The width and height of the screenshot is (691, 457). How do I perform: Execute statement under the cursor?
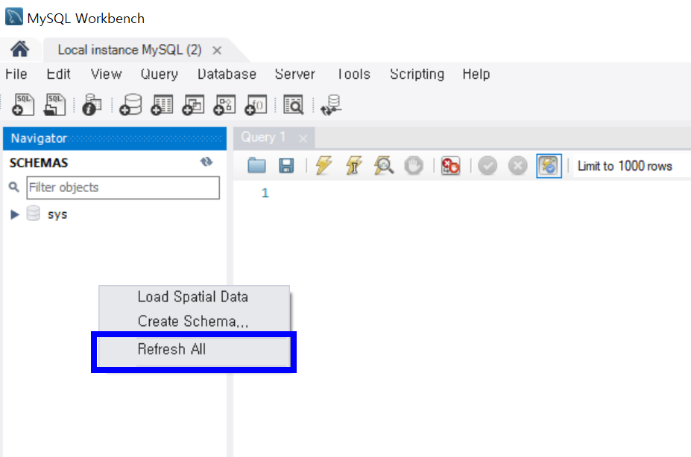click(x=353, y=166)
